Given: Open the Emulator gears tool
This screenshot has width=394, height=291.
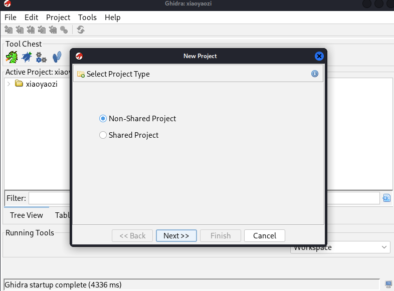Looking at the screenshot, I should [x=41, y=57].
